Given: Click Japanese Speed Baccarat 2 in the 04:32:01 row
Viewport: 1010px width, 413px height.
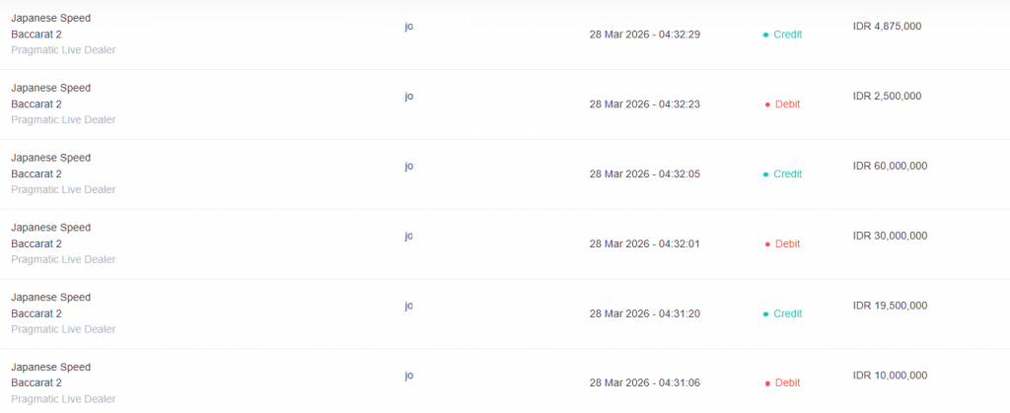Looking at the screenshot, I should pyautogui.click(x=50, y=236).
